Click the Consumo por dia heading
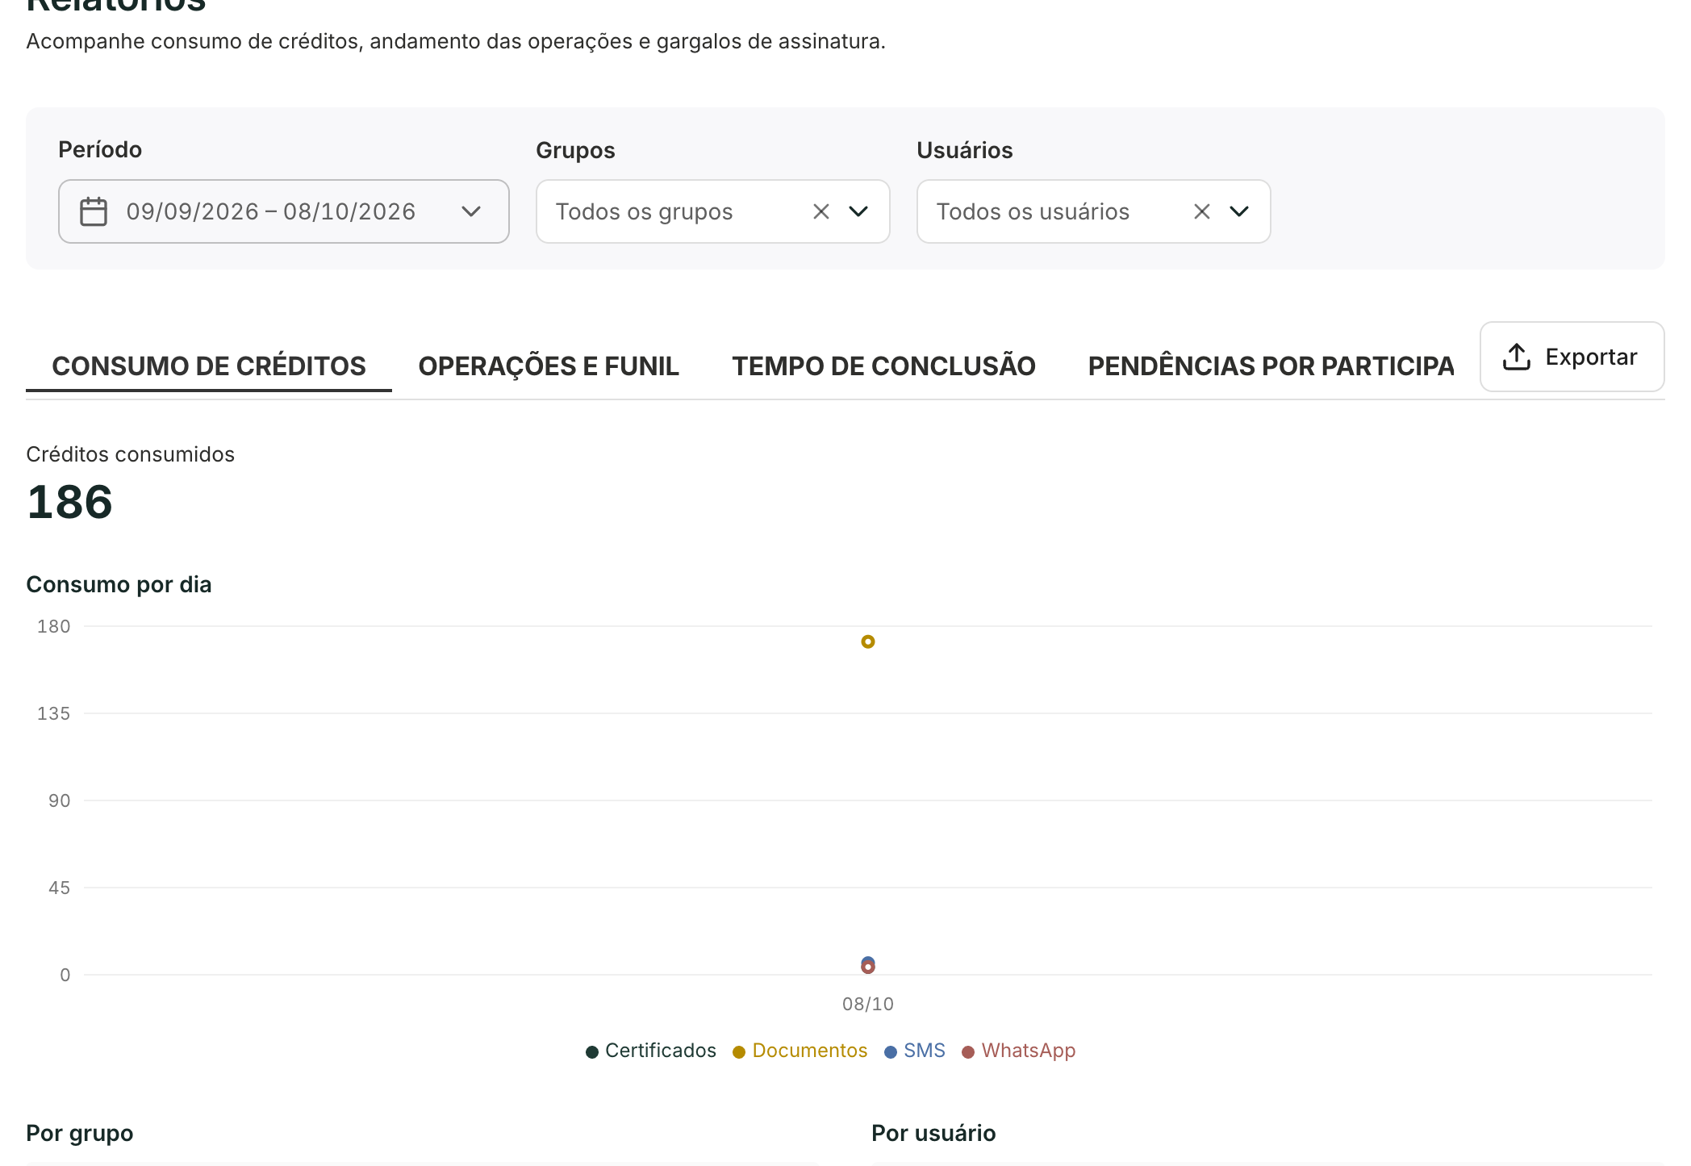The image size is (1691, 1166). tap(119, 584)
